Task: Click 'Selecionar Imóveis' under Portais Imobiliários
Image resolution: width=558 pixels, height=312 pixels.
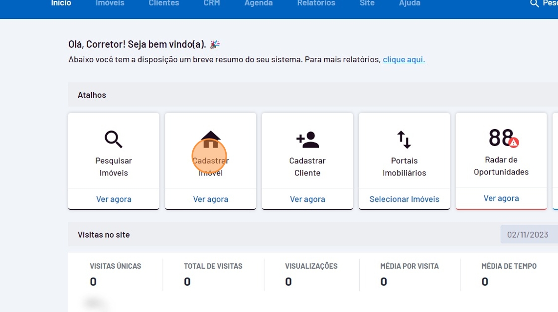Action: pyautogui.click(x=404, y=199)
